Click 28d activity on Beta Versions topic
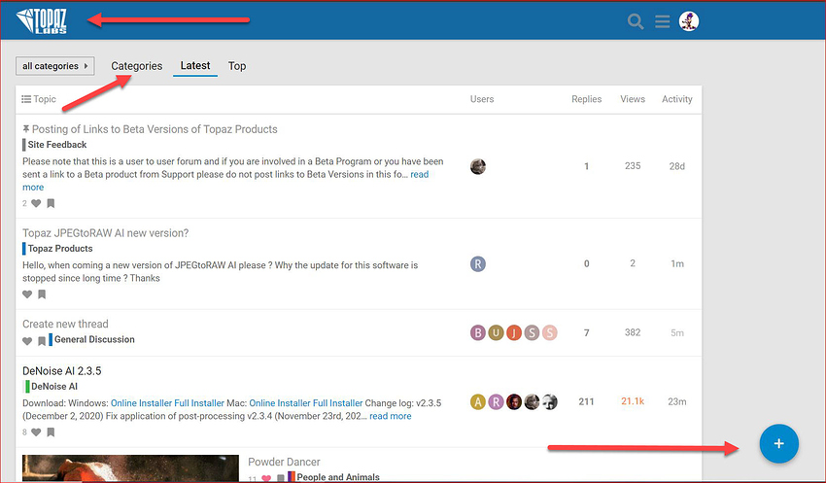 [677, 166]
